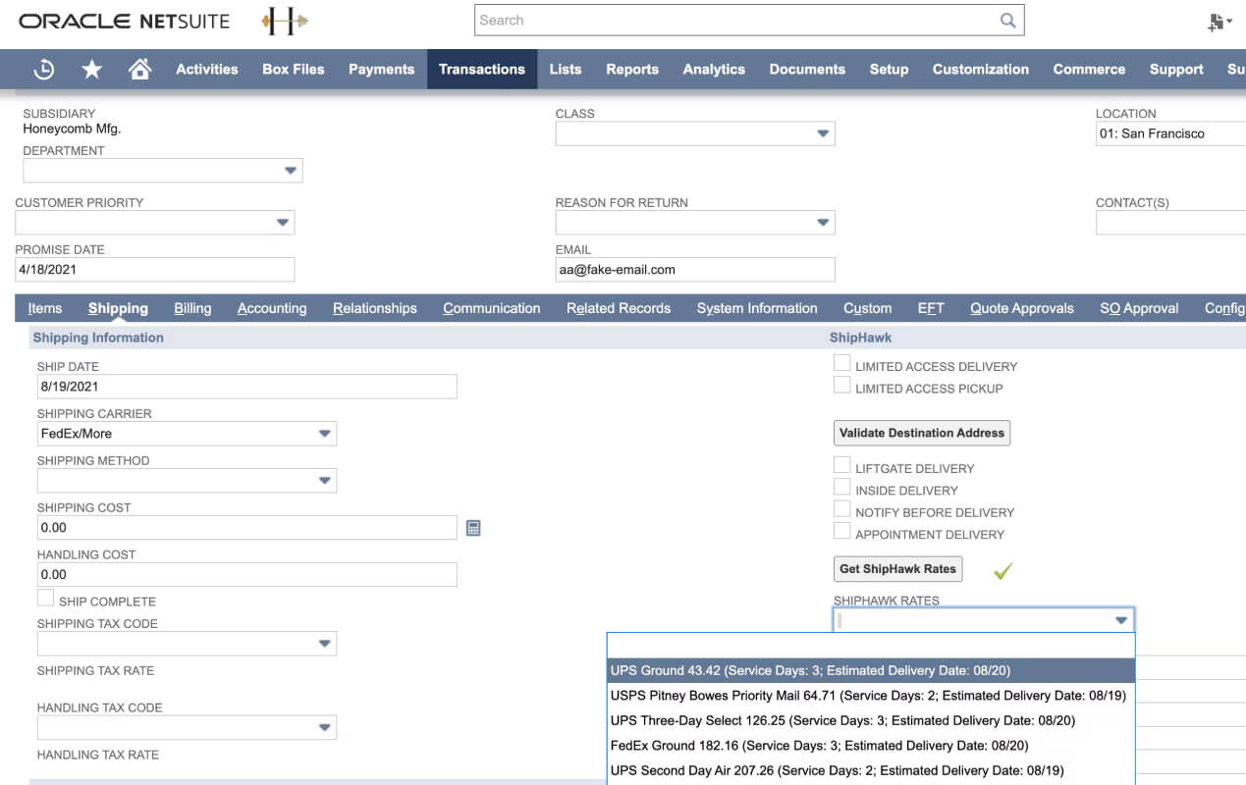Switch to the Quote Approvals subtab
Image resolution: width=1246 pixels, height=785 pixels.
click(x=1022, y=308)
